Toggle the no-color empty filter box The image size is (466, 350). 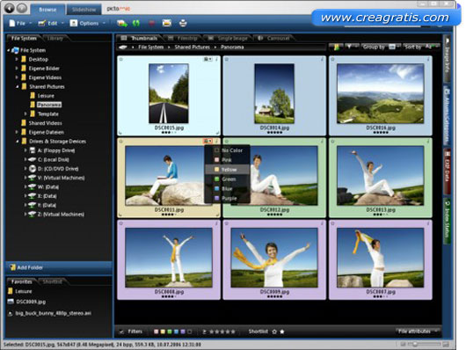[190, 332]
